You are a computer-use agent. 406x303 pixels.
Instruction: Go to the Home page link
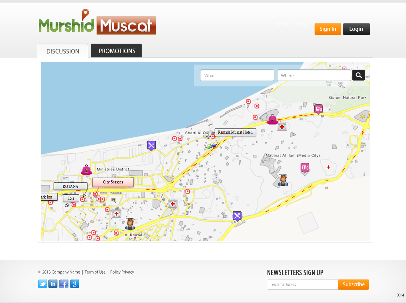coord(283,24)
